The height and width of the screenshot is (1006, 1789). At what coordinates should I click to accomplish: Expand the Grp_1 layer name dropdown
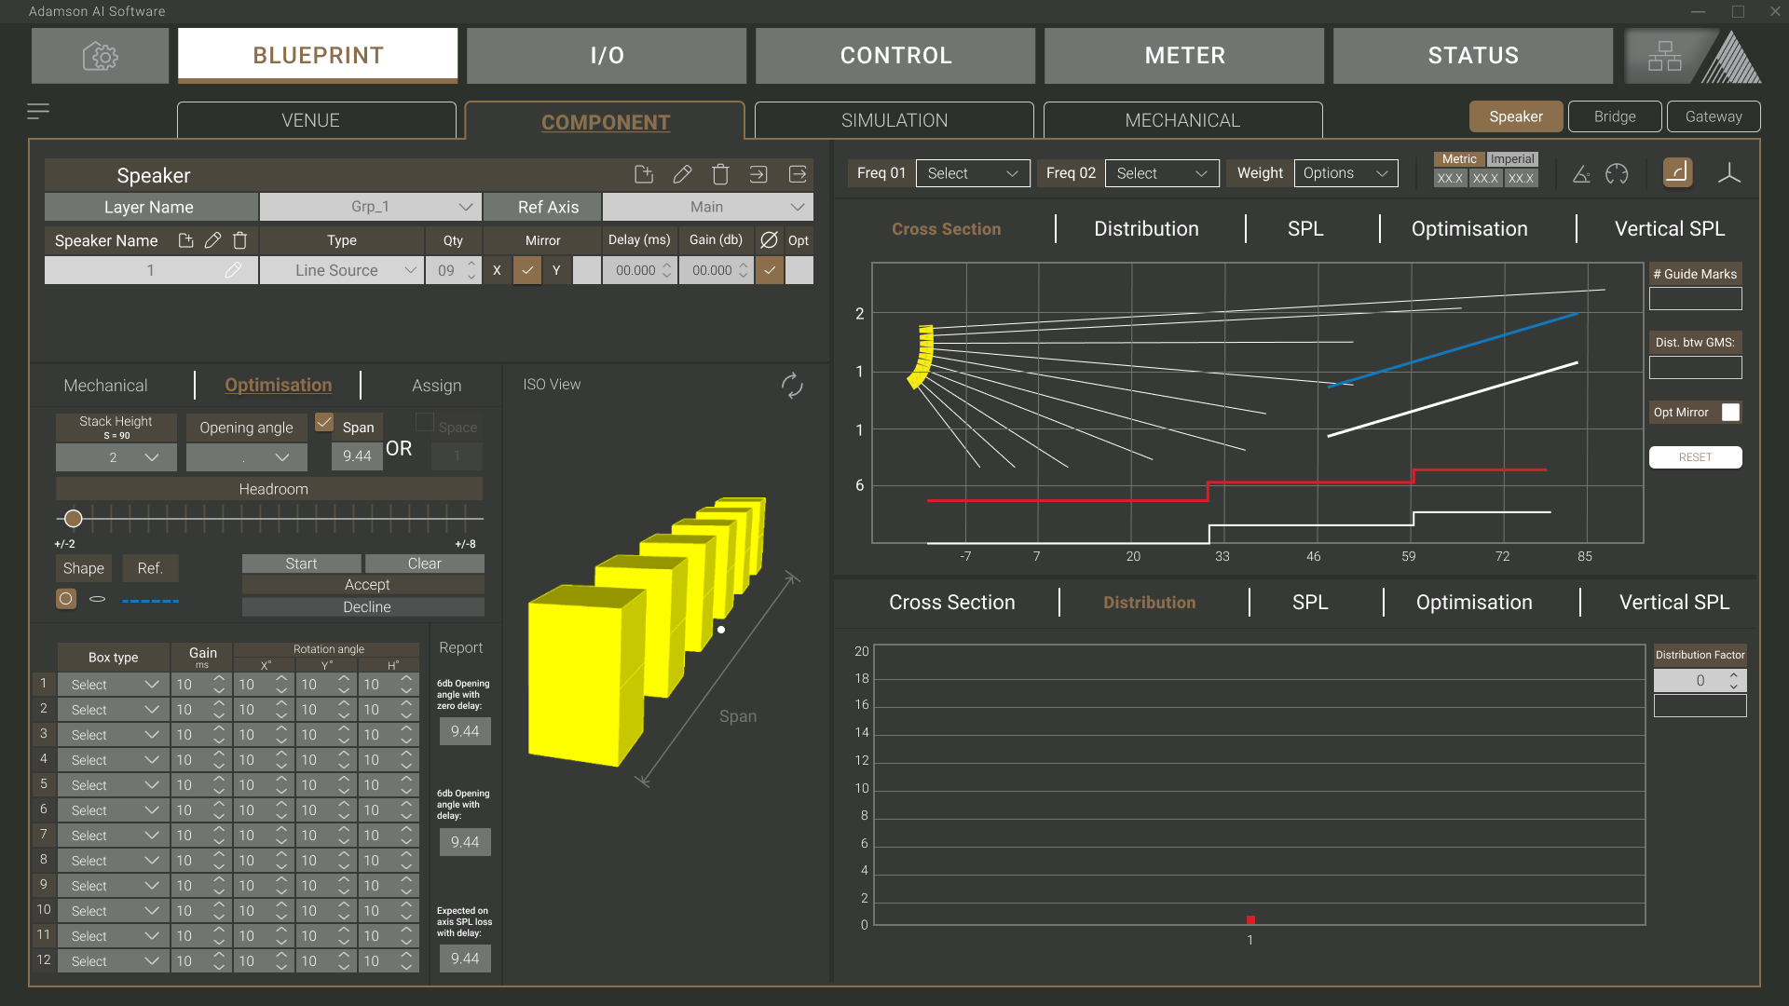[370, 207]
